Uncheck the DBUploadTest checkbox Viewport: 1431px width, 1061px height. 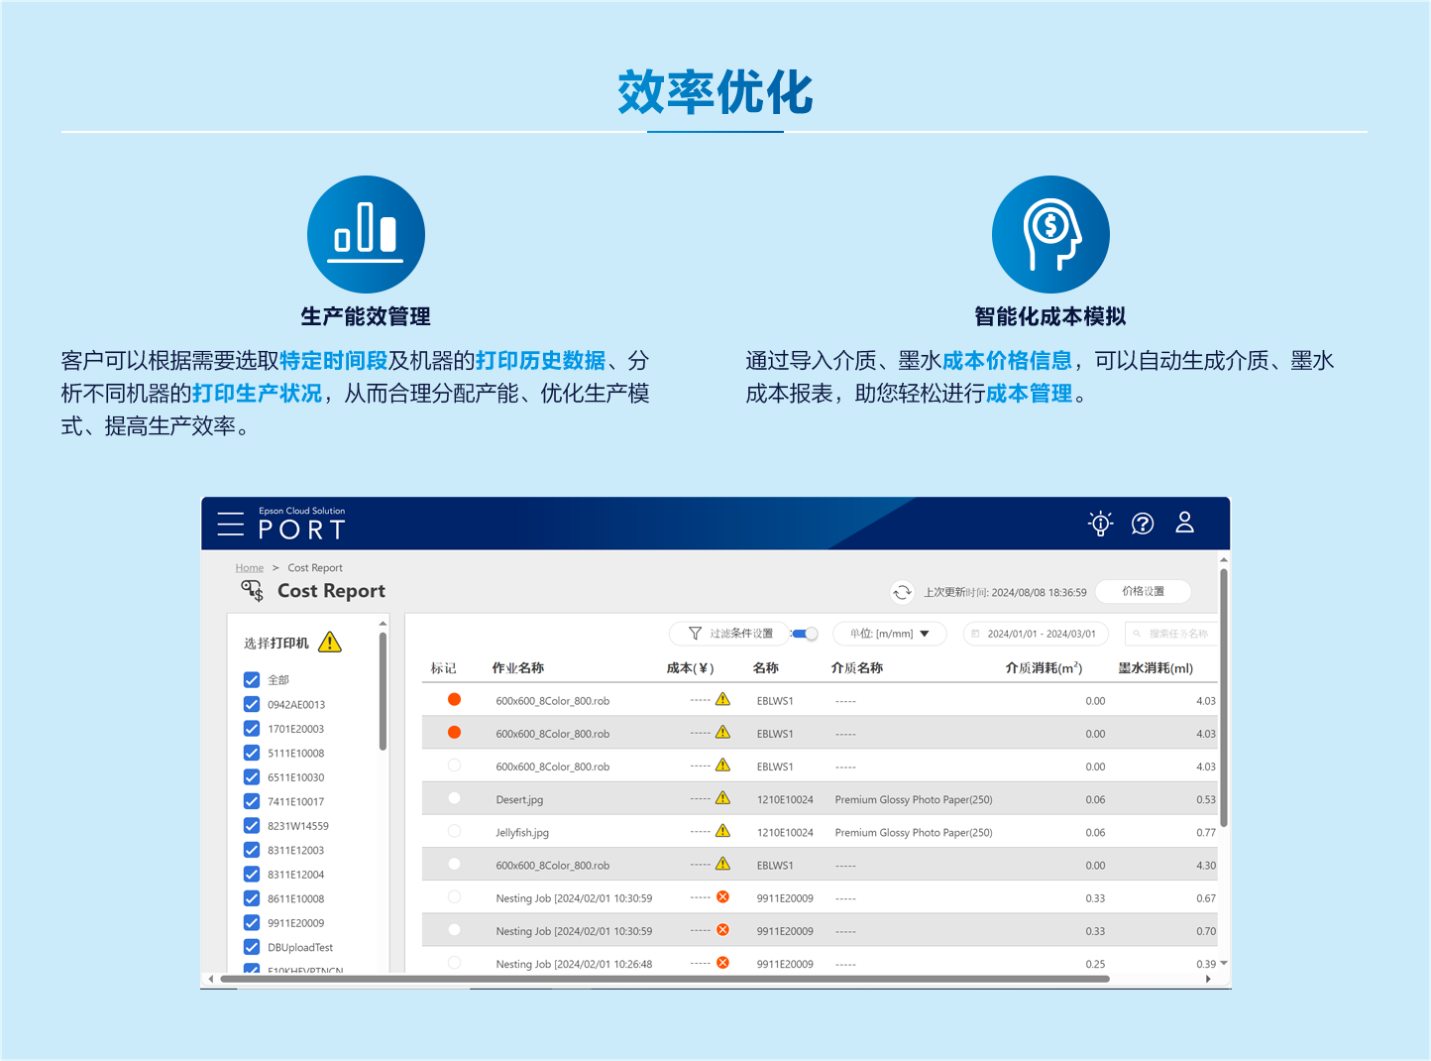(x=252, y=947)
